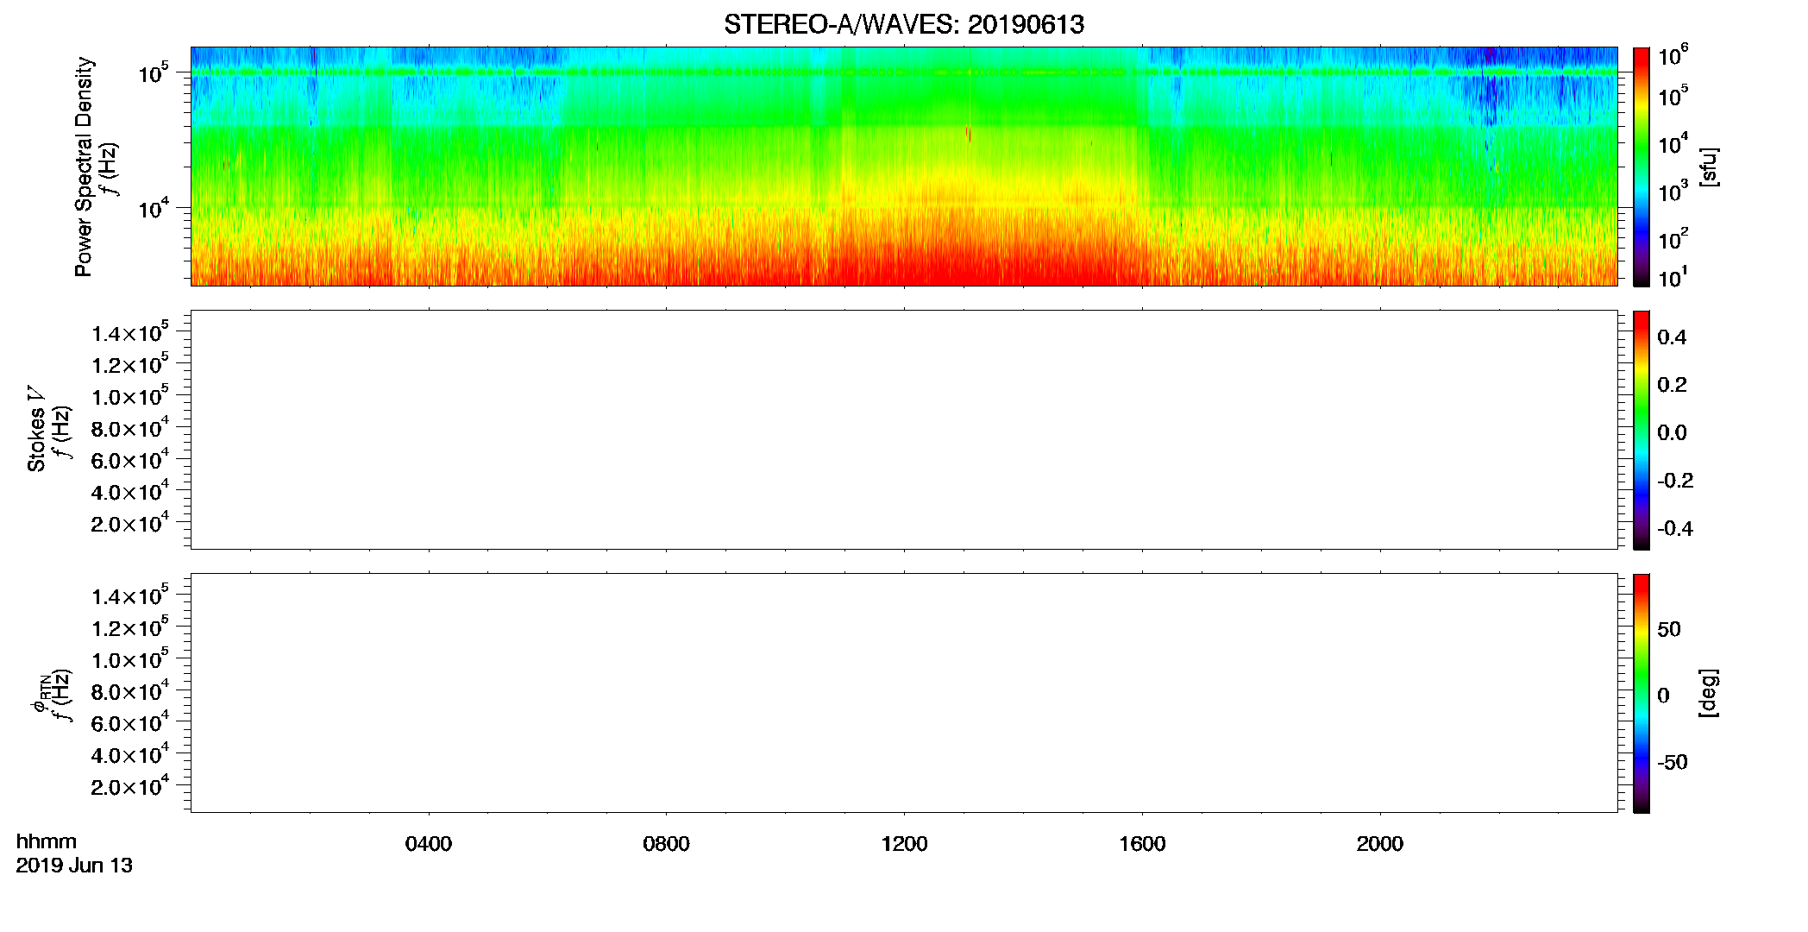Click the phi RTN axis label
Screen dimensions: 1808x932
(x=40, y=694)
